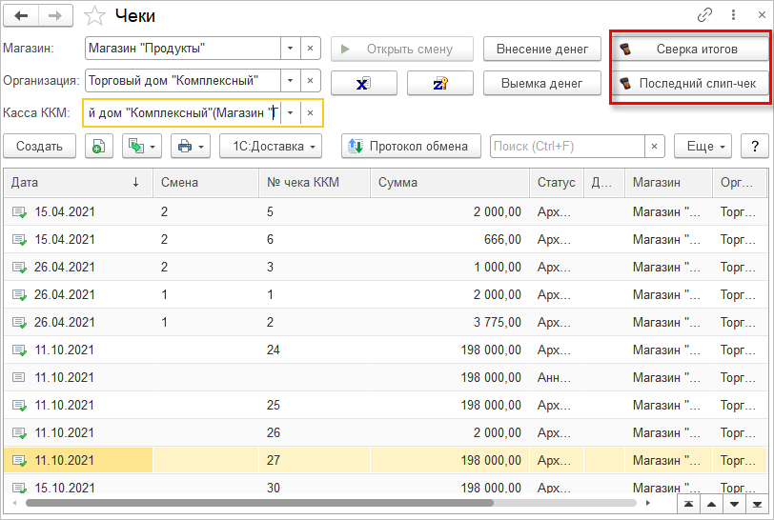Click the Z-report button
774x520 pixels.
point(439,84)
